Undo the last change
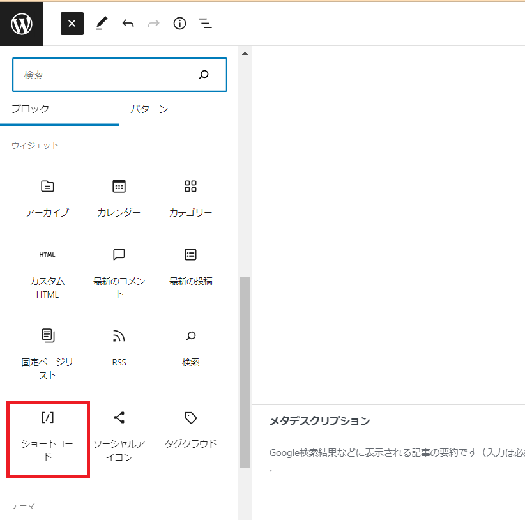 coord(128,24)
